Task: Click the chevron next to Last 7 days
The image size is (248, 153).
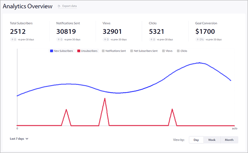Action: coord(27,139)
